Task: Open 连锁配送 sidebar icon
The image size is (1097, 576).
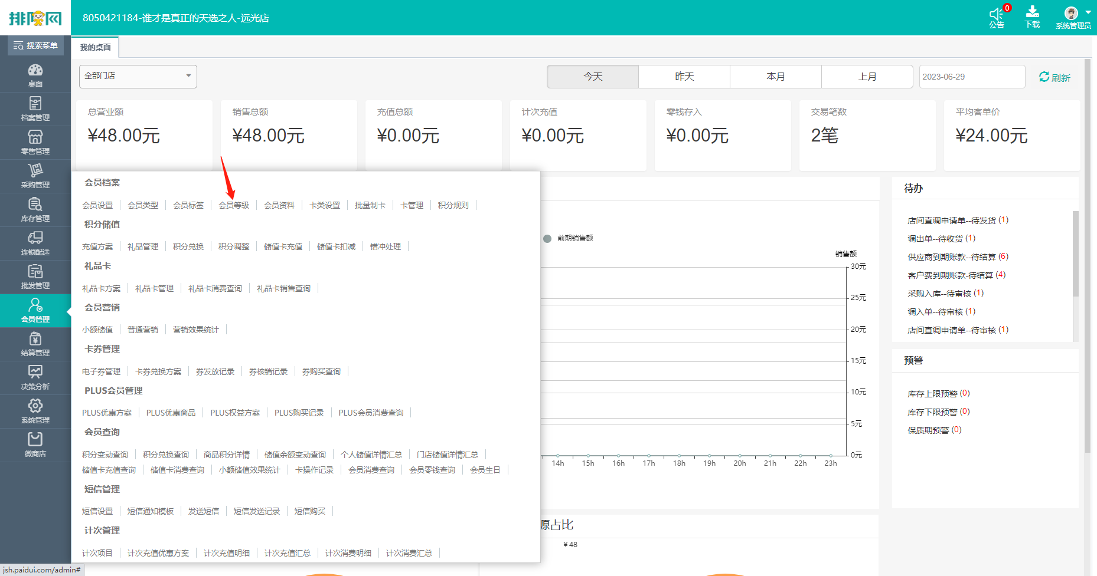Action: click(35, 243)
